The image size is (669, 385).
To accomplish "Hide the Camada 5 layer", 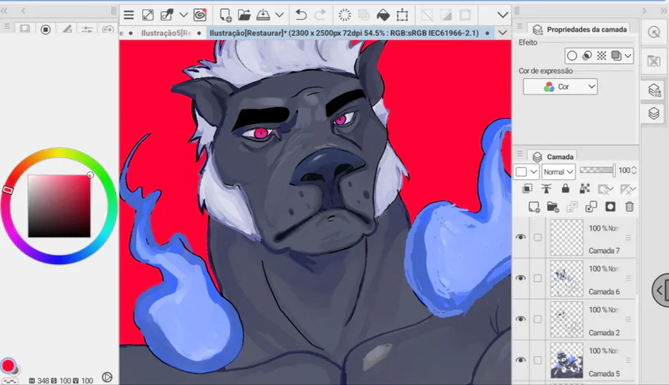I will coord(520,360).
